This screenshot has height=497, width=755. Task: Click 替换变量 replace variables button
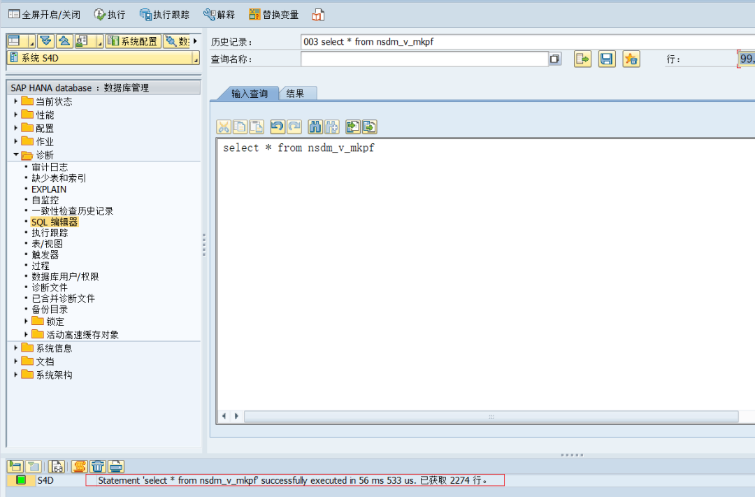[273, 15]
